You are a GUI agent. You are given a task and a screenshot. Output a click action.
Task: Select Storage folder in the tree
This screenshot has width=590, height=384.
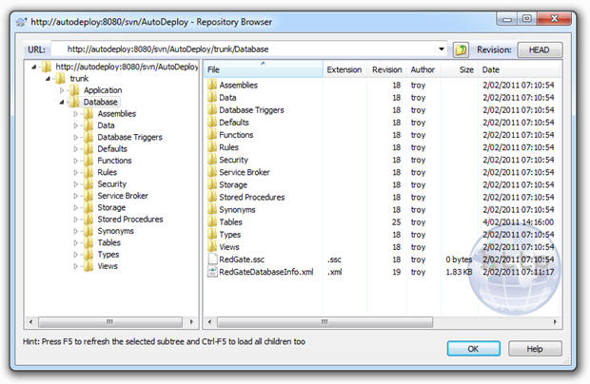[111, 207]
